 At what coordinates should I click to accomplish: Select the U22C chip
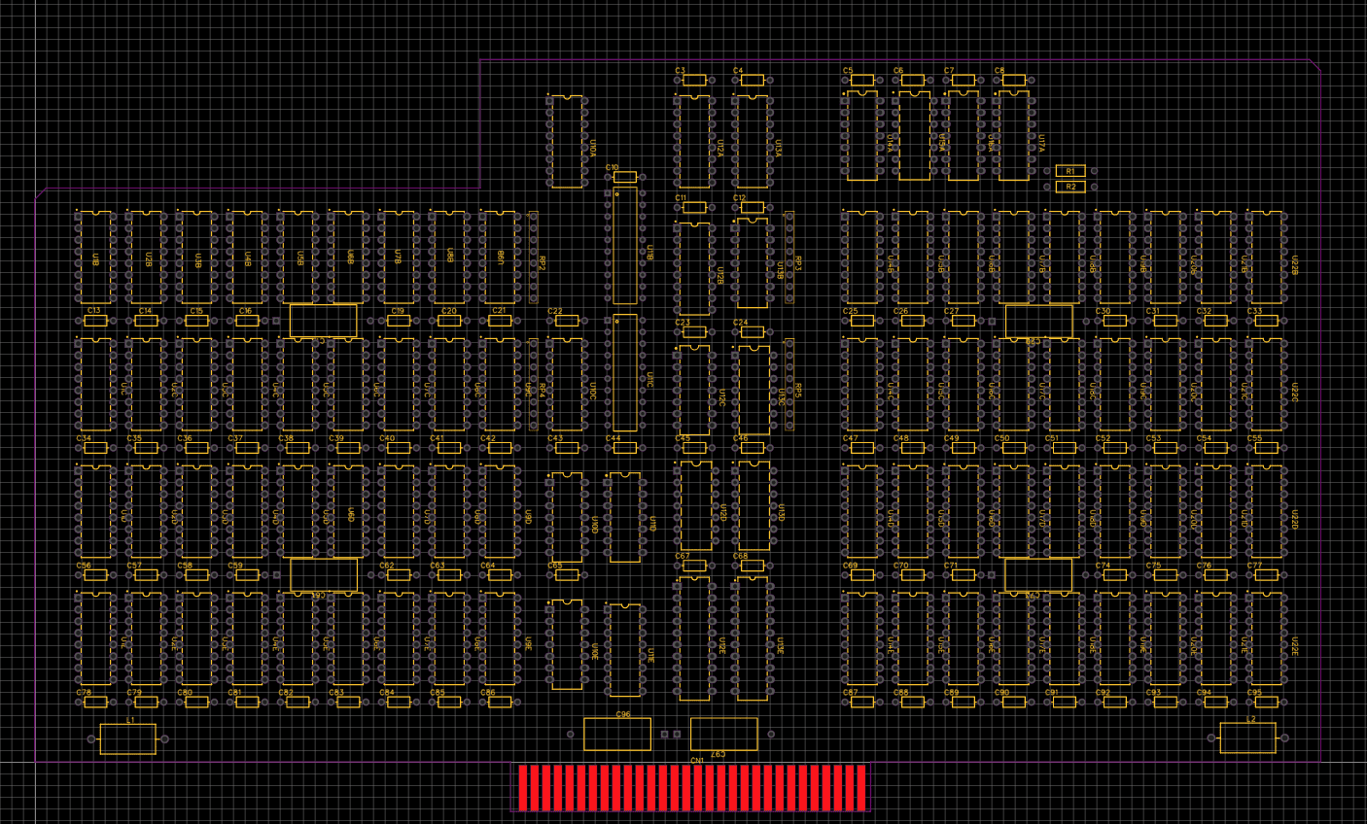[1266, 385]
